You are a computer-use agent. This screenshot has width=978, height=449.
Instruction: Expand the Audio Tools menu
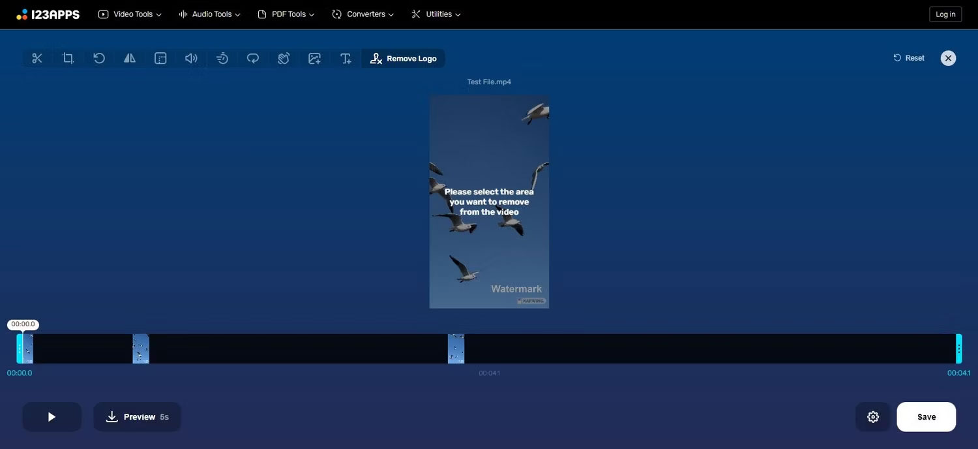click(x=208, y=14)
